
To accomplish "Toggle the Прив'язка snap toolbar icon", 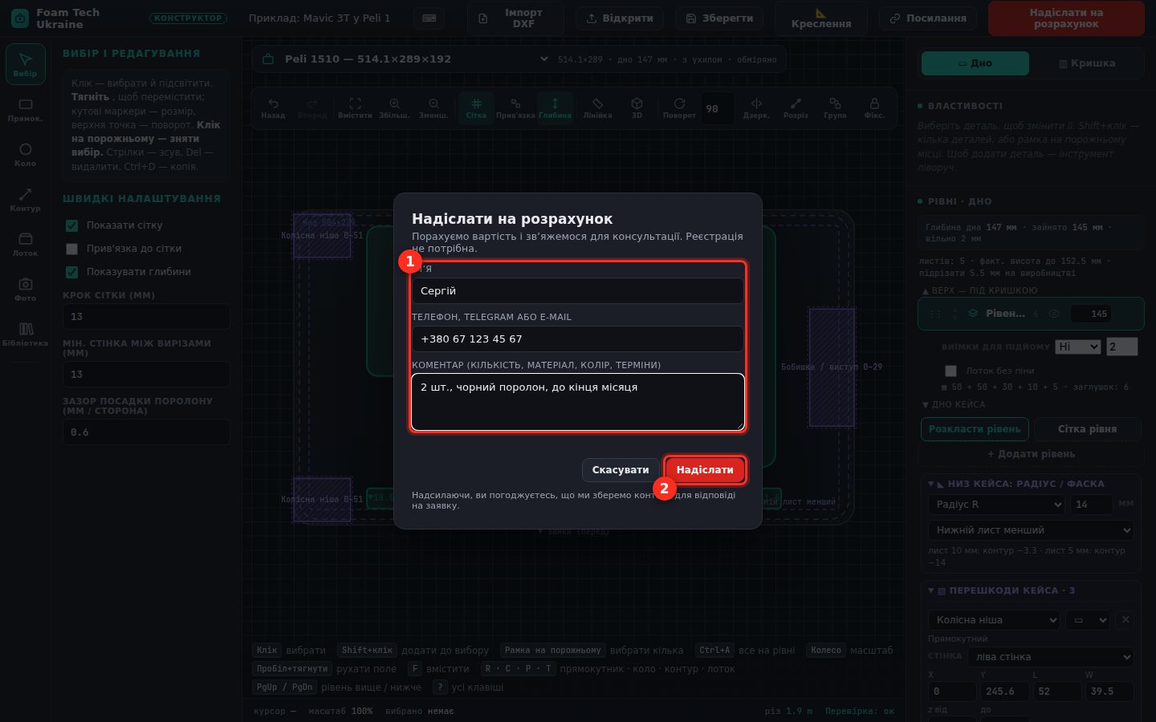I will 515,107.
